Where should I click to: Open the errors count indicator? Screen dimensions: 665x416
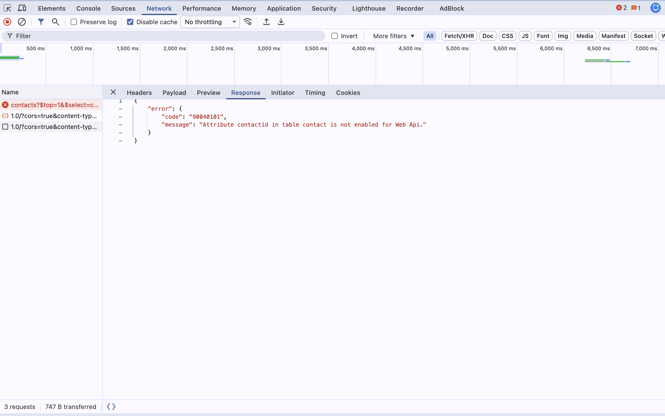(621, 8)
